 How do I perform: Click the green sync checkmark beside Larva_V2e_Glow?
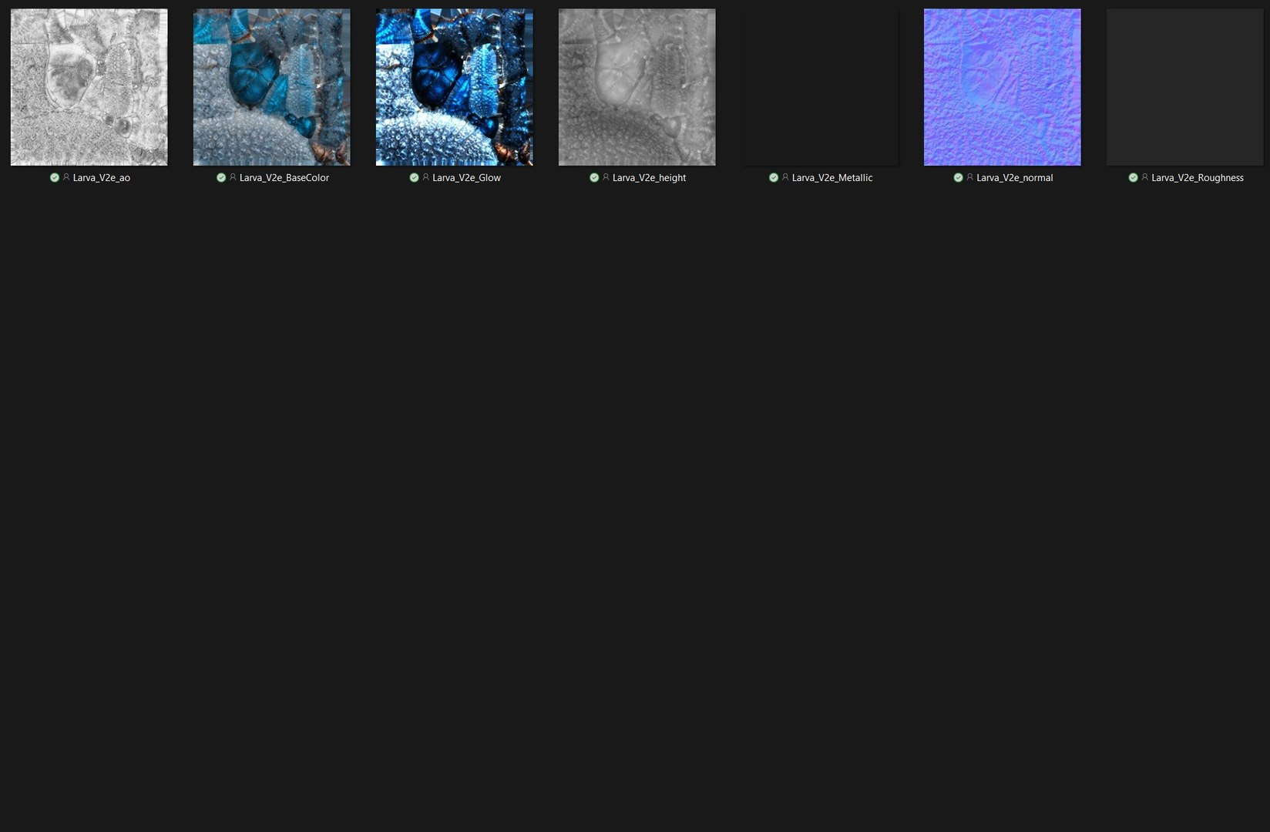pos(414,178)
